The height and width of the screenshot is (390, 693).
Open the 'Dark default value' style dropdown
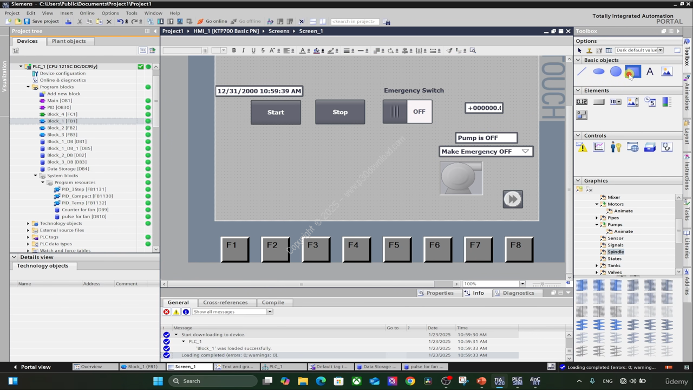coord(660,50)
